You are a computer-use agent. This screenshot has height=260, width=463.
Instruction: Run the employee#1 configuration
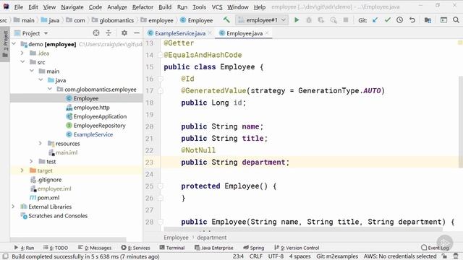297,20
